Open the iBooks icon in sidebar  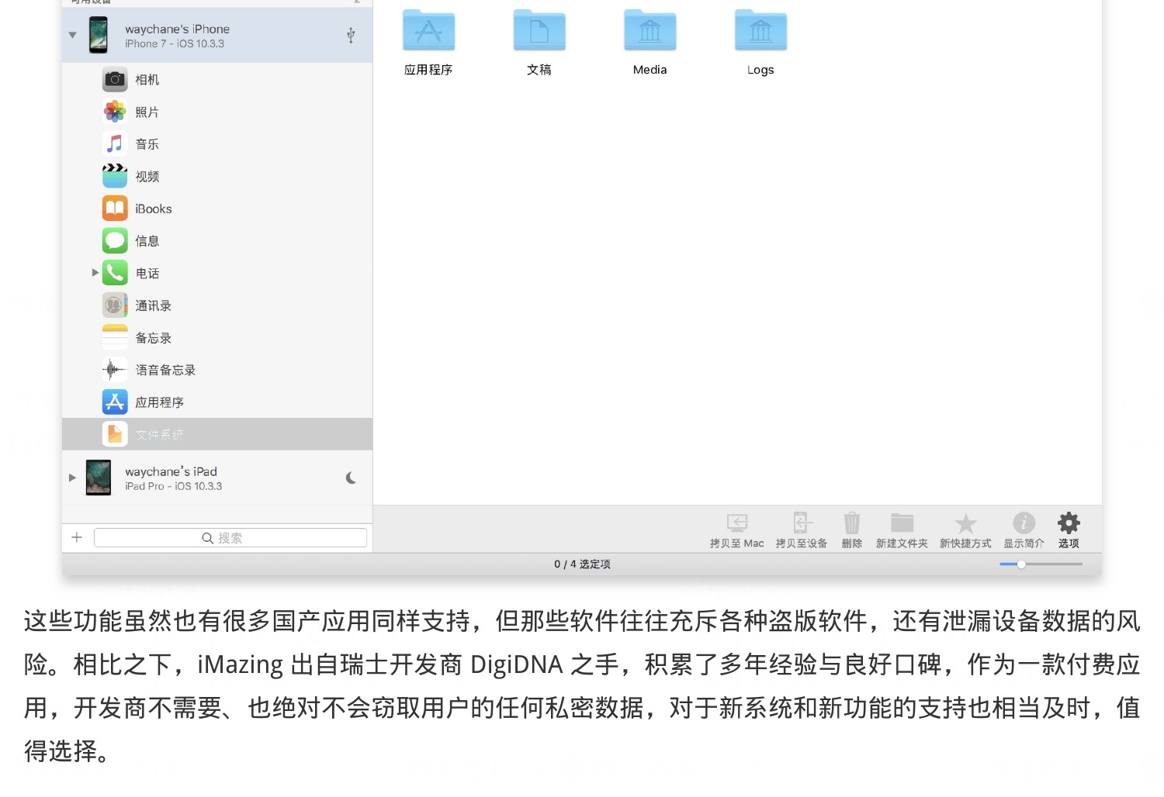(115, 209)
